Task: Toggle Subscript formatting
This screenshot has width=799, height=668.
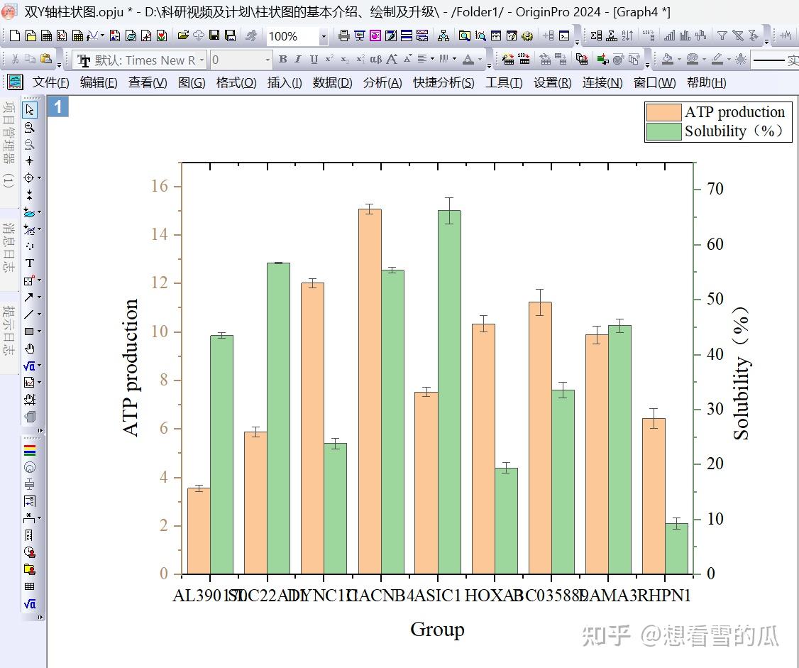Action: click(x=344, y=60)
